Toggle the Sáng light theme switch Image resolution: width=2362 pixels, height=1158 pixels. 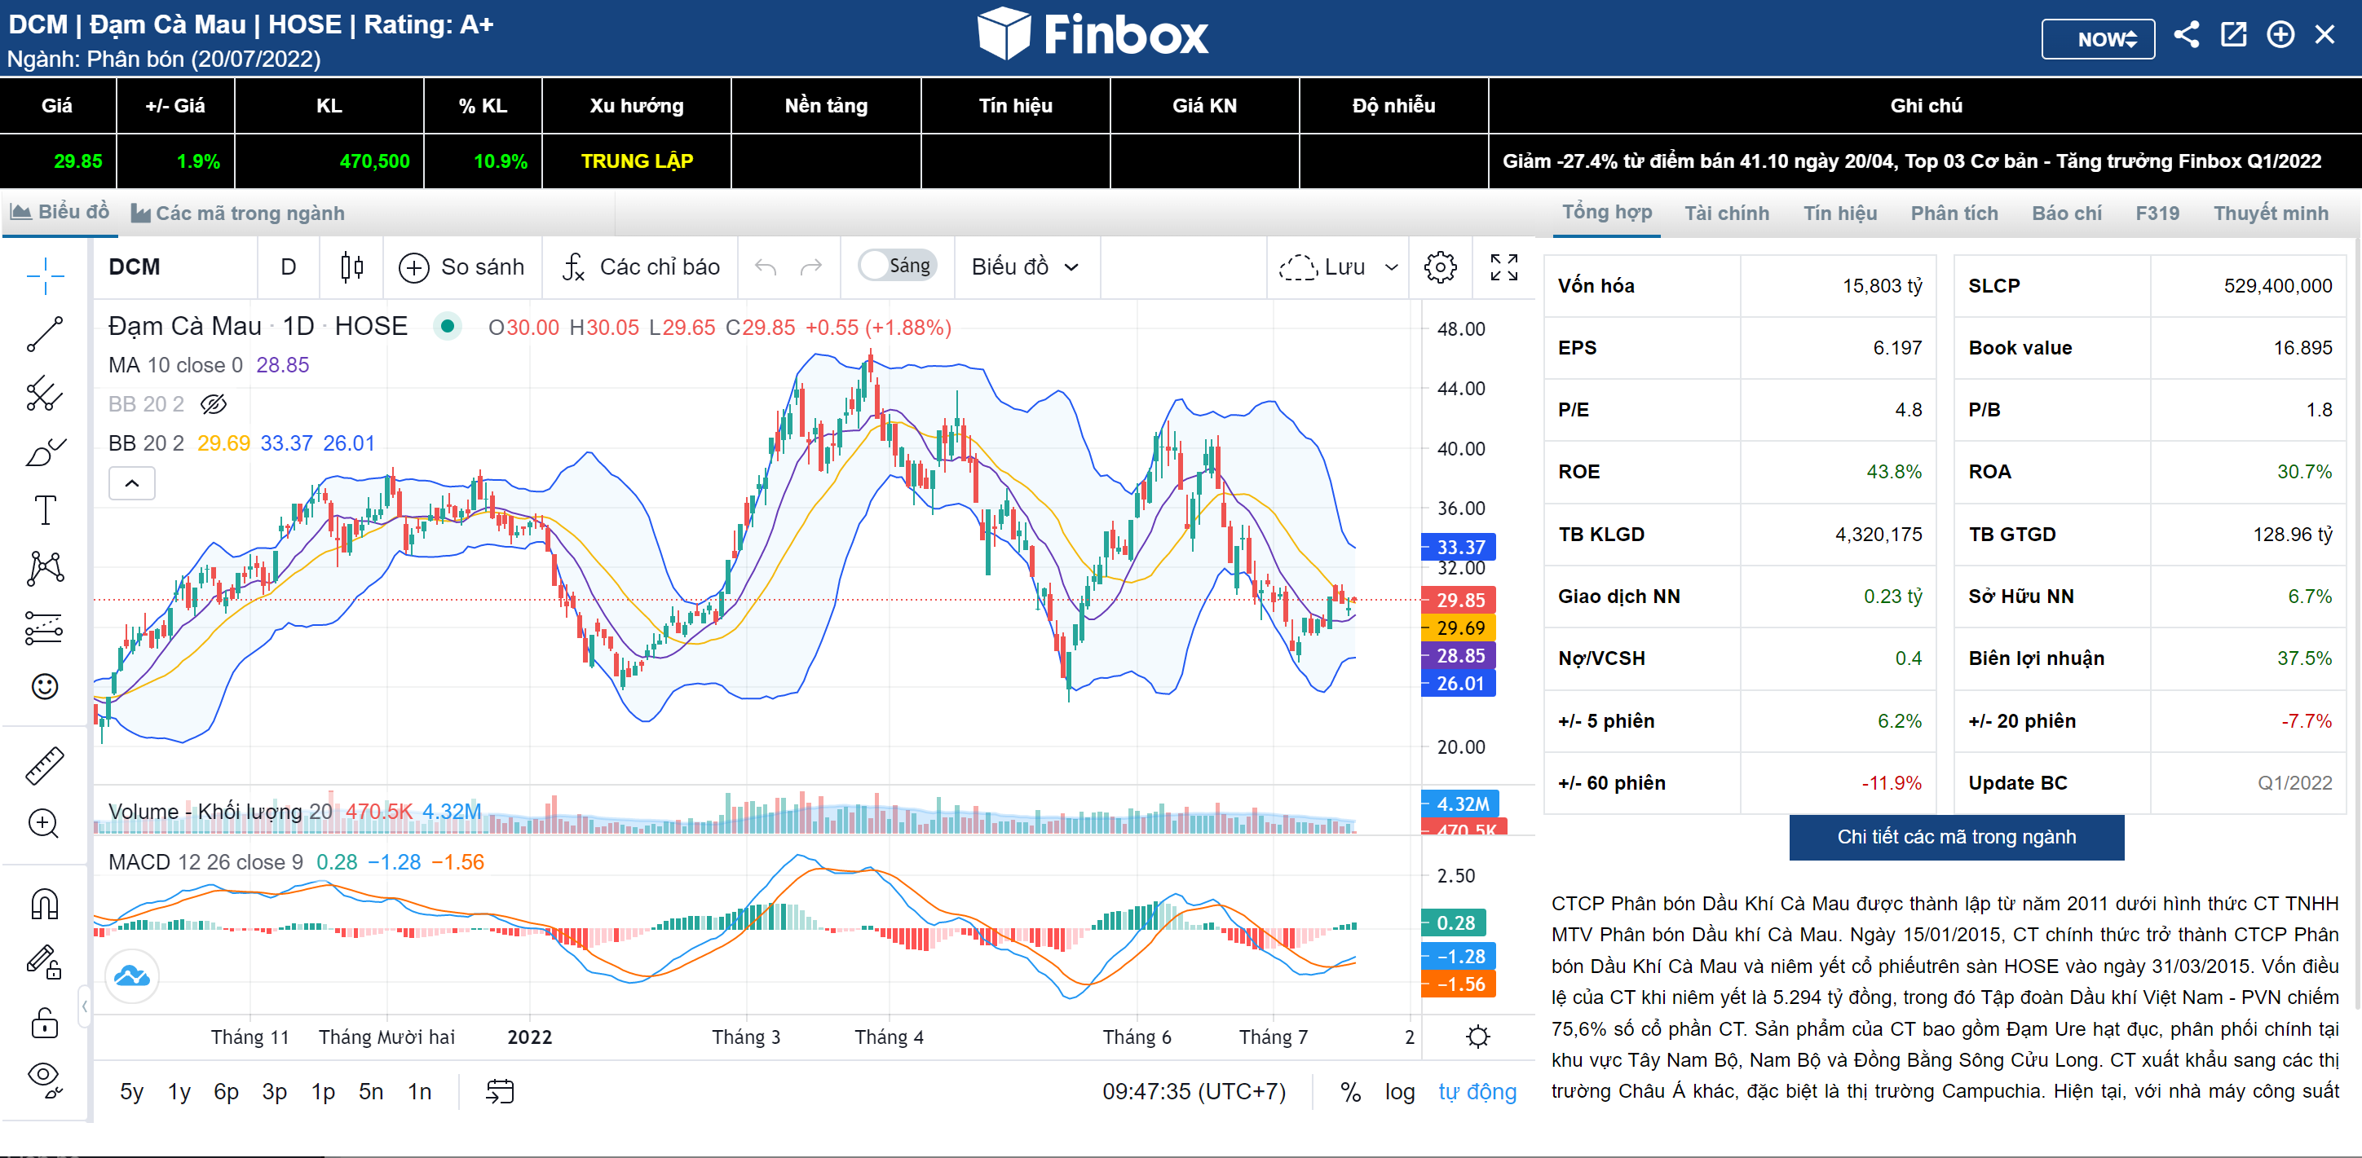(897, 266)
